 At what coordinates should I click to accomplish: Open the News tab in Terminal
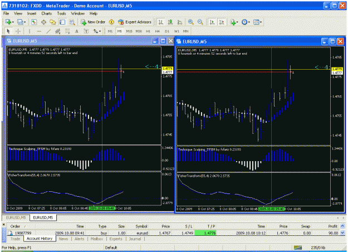point(63,239)
